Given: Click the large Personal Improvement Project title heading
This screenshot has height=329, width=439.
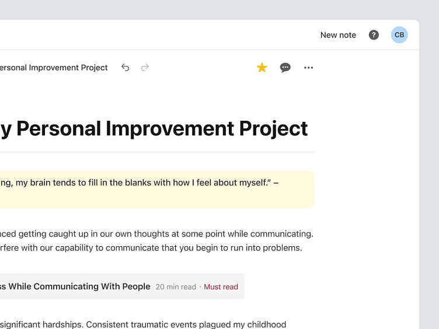Looking at the screenshot, I should coord(154,128).
